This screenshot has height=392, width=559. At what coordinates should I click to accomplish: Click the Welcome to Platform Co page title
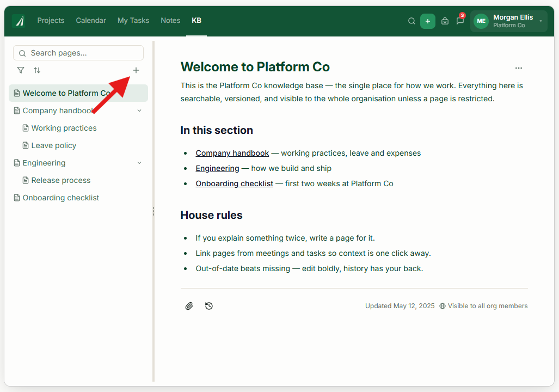coord(255,67)
